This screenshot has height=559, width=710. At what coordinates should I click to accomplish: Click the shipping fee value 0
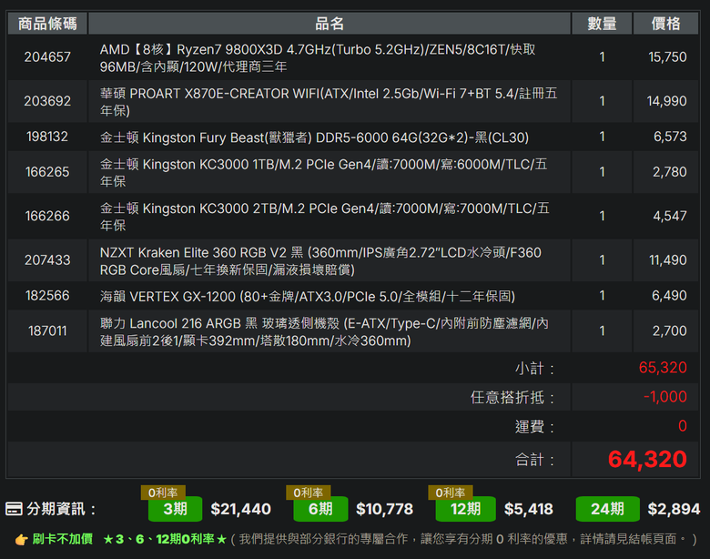683,426
